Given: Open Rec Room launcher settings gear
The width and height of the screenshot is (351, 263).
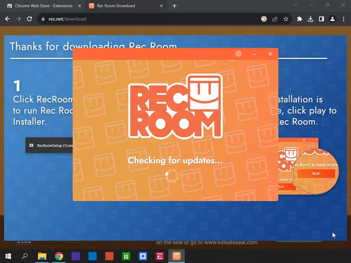Looking at the screenshot, I should pos(239,54).
